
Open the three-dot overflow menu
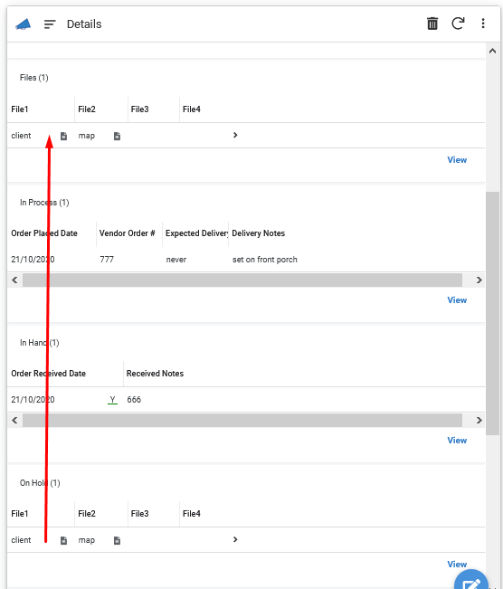483,24
